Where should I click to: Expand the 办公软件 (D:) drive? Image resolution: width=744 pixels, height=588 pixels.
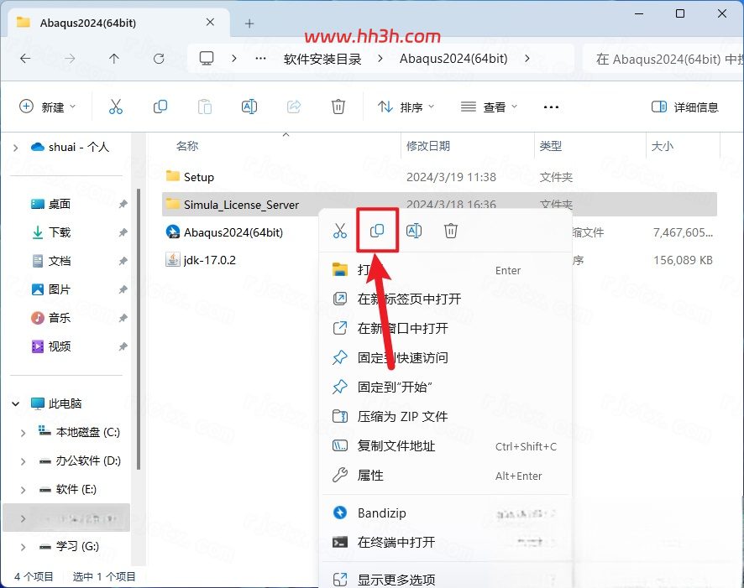tap(23, 461)
